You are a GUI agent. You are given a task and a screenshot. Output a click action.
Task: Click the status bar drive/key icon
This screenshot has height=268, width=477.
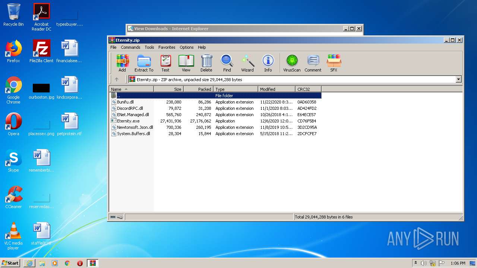[117, 217]
